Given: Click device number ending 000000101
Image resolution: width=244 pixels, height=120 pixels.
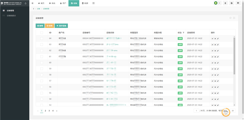Looking at the screenshot, I should coord(93,39).
